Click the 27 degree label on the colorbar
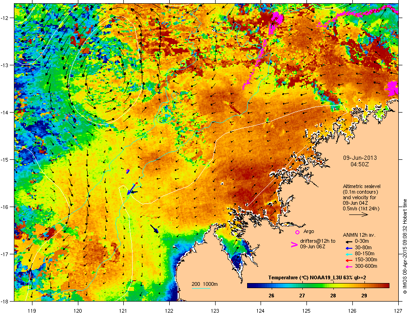Image resolution: width=408 pixels, height=315 pixels. [x=302, y=296]
